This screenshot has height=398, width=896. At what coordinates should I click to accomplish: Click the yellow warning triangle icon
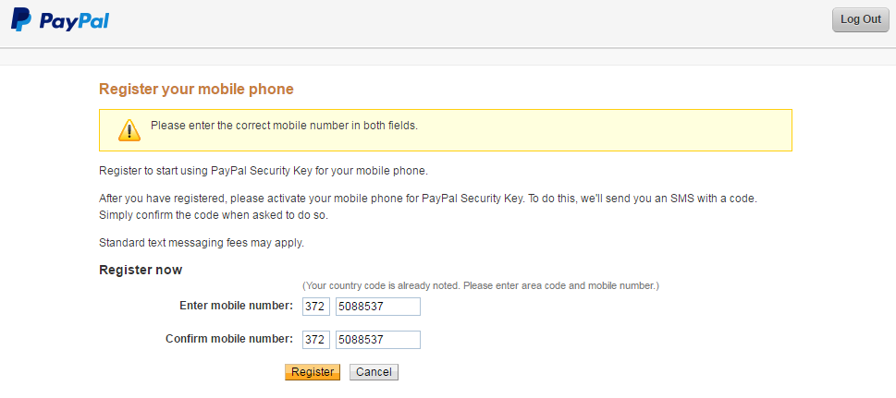coord(129,130)
